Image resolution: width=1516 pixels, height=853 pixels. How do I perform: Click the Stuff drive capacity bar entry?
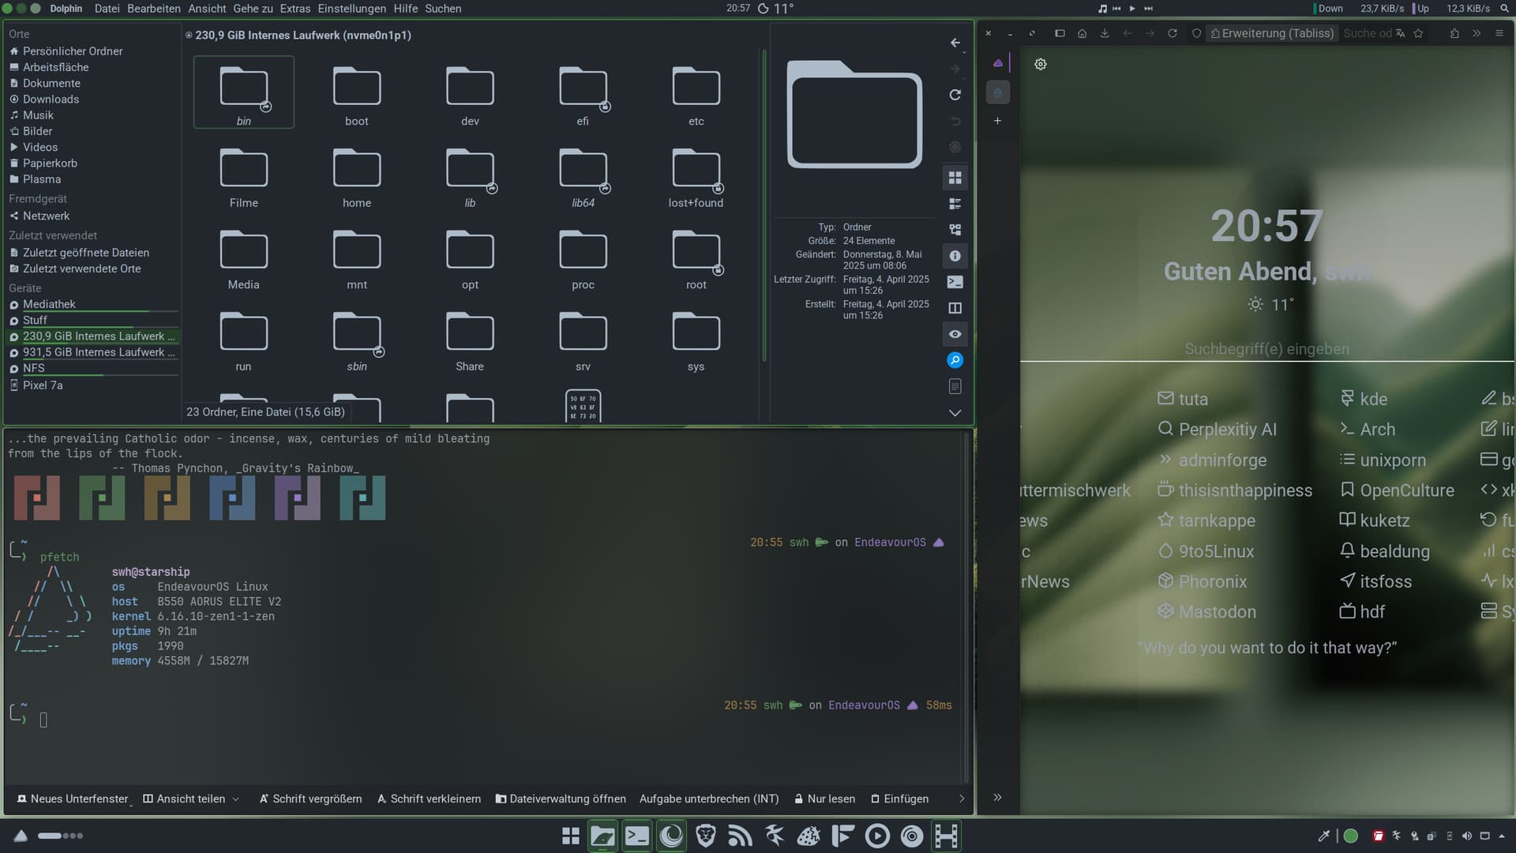click(x=35, y=320)
